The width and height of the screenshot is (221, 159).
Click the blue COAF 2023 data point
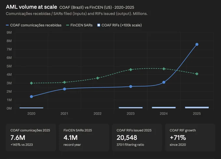[131, 86]
